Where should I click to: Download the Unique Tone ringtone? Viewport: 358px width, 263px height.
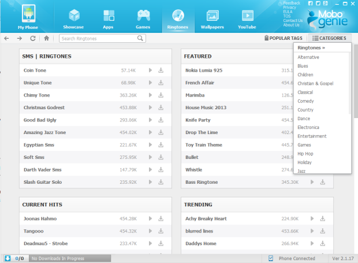(161, 83)
